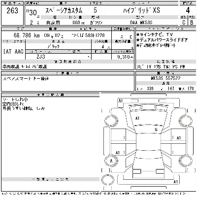197x197 pixels.
Task: Click the A1 mark on the rear bumper
Action: point(176,182)
